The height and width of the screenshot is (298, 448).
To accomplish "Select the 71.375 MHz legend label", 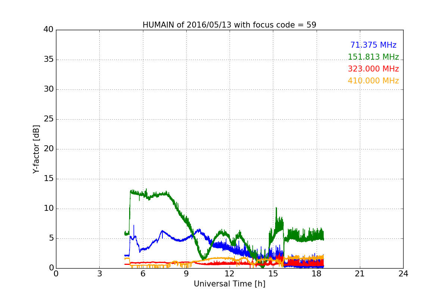I will point(373,45).
